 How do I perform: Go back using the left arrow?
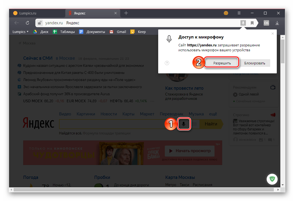[x=17, y=23]
